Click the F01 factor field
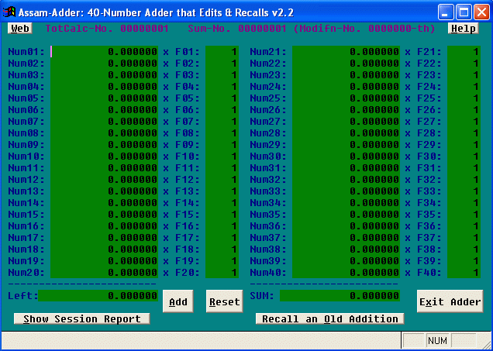This screenshot has height=351, width=493. (x=222, y=52)
